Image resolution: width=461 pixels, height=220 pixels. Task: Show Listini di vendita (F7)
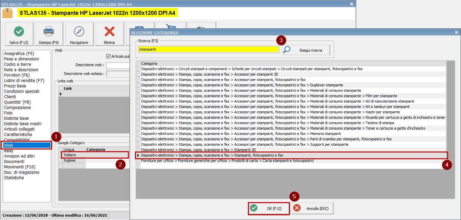tap(24, 81)
